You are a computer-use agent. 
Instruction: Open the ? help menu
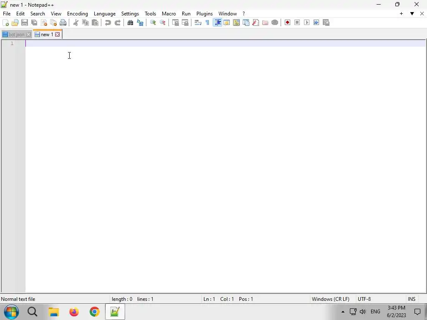coord(244,14)
